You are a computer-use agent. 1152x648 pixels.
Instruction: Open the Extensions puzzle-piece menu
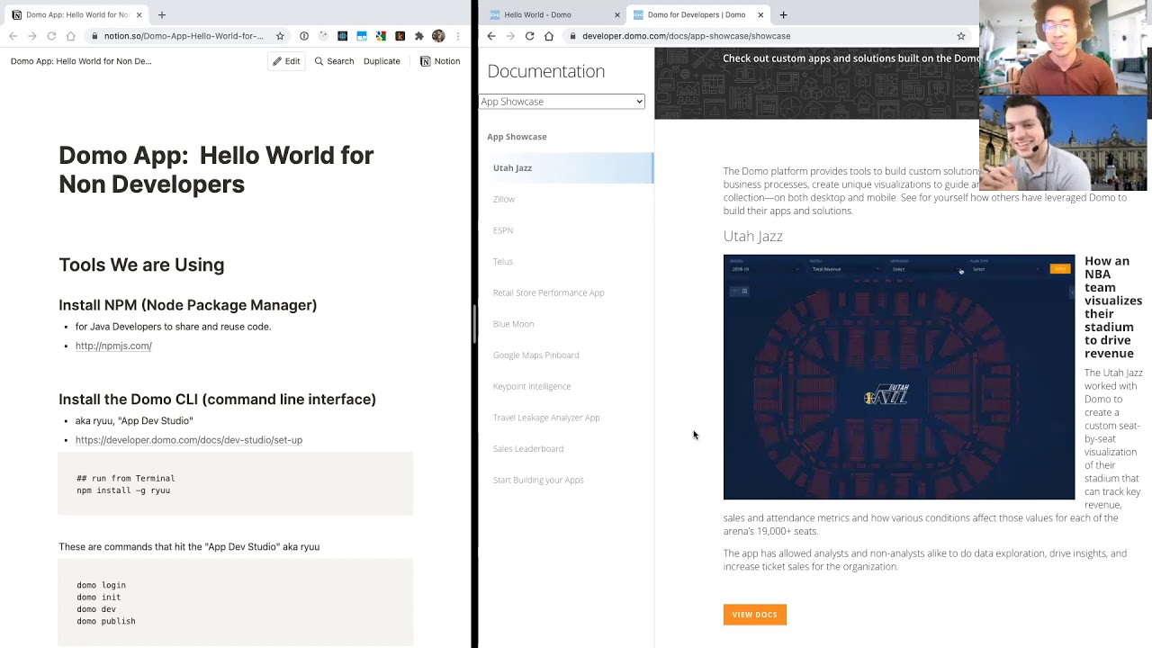[x=418, y=36]
